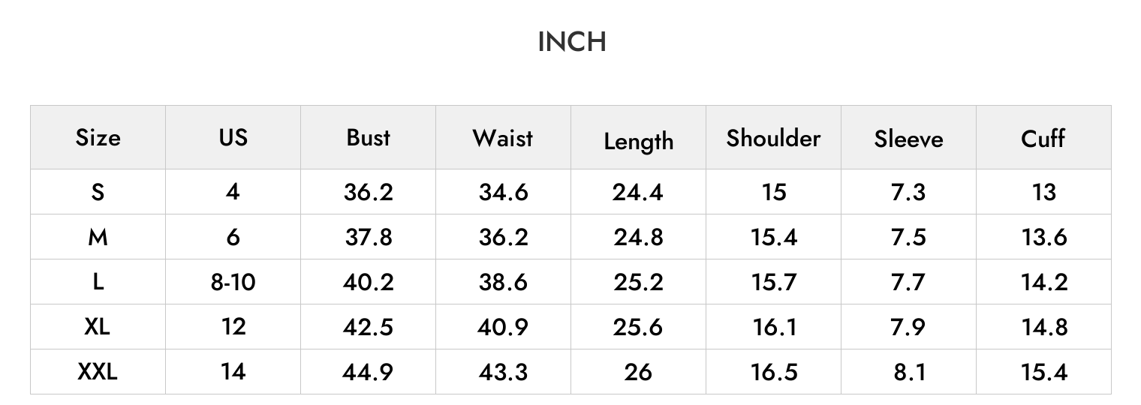Viewport: 1141px width, 405px height.
Task: Click the Shoulder column header
Action: (x=773, y=138)
